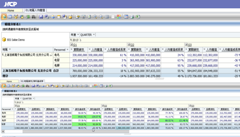Click the lower horizontal scrollbar left arrow
Image resolution: width=240 pixels, height=137 pixels.
tap(3, 131)
